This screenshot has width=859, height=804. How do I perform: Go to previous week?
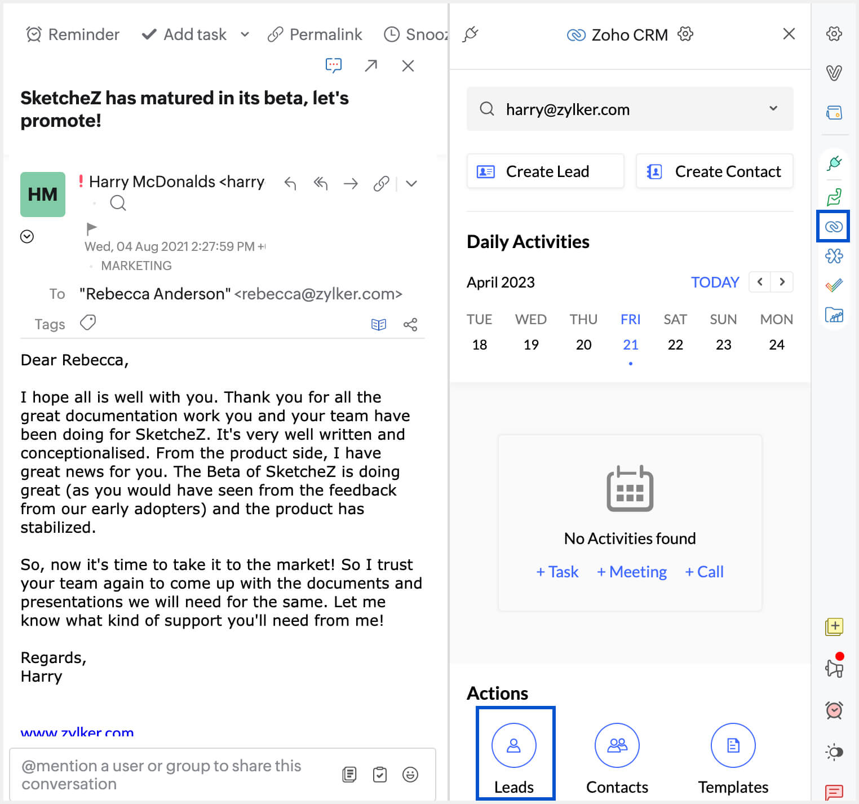point(760,282)
